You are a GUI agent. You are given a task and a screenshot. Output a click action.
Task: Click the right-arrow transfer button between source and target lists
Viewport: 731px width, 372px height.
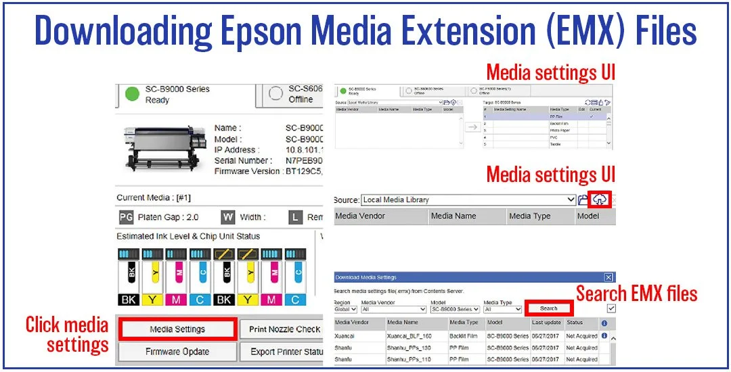(472, 127)
